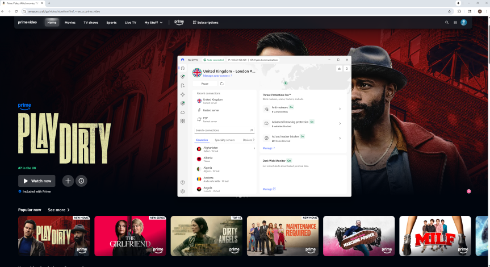This screenshot has width=490, height=267.
Task: Show more tabs after Devices
Action: 254,140
